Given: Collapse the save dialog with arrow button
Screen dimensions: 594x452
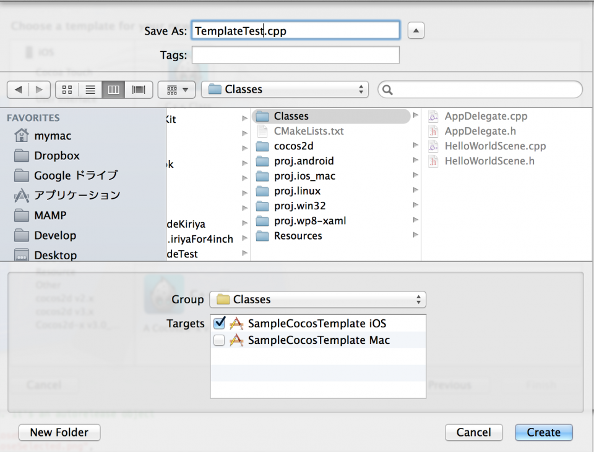Looking at the screenshot, I should (416, 30).
